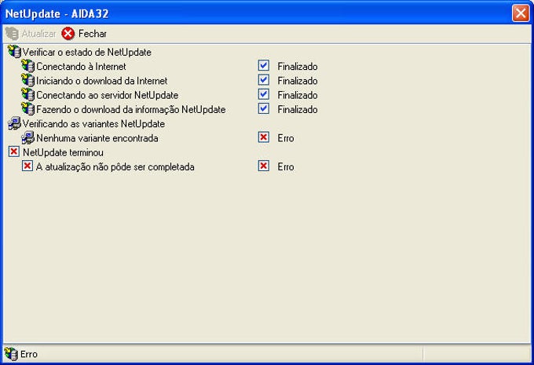This screenshot has width=534, height=365.
Task: Click the checkmark on the Iniciando o download row
Action: (264, 80)
